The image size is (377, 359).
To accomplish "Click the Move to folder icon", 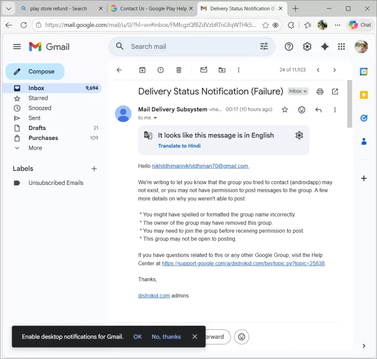I will (222, 70).
